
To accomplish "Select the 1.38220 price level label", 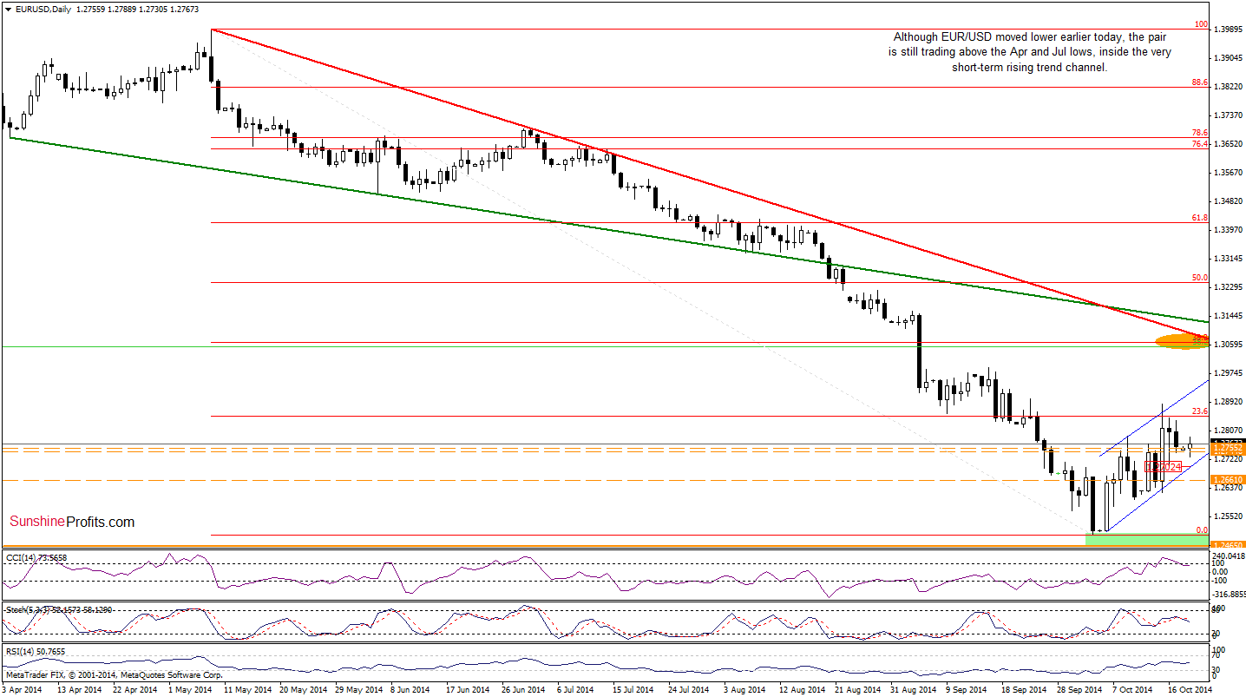I will 1227,88.
